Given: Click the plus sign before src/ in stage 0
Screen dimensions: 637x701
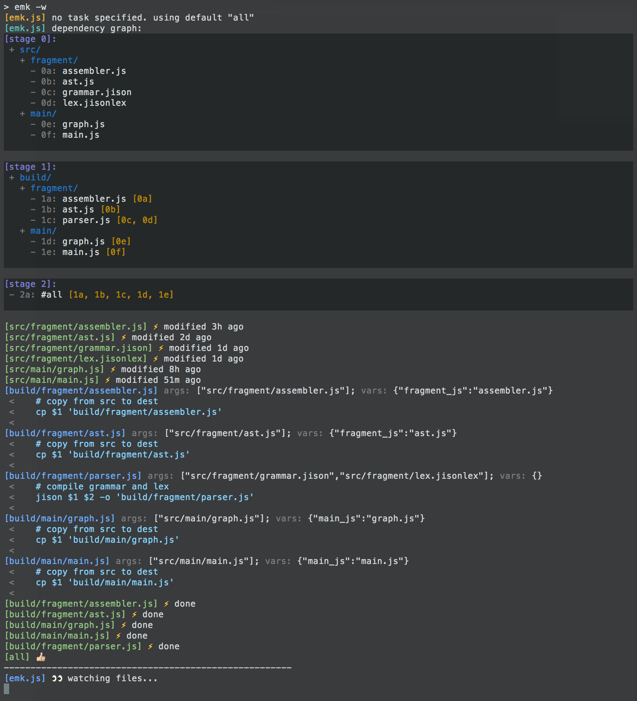Looking at the screenshot, I should click(x=12, y=50).
